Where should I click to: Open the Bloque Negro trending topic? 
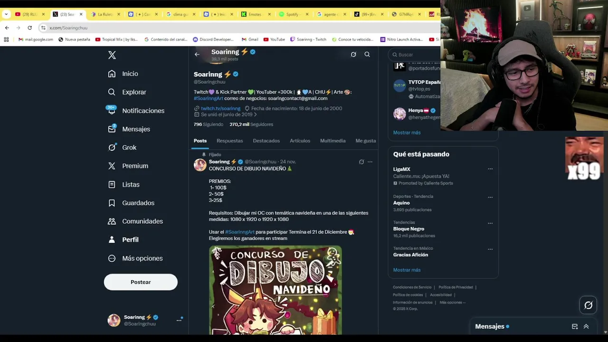408,229
